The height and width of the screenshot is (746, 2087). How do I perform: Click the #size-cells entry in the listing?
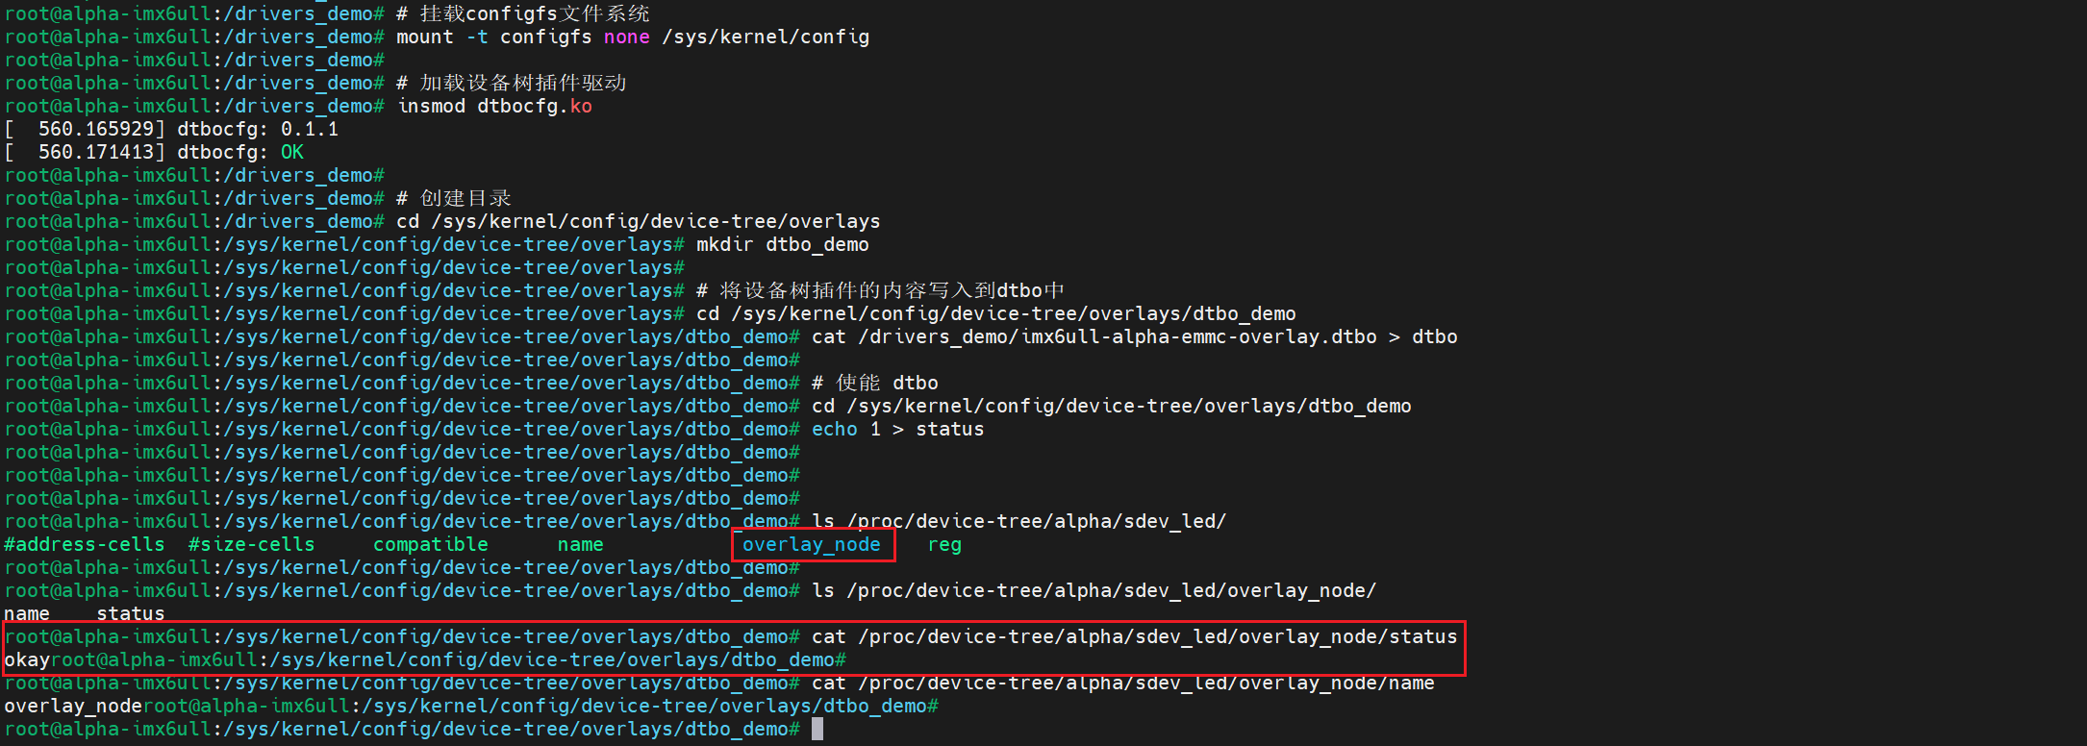pyautogui.click(x=252, y=545)
